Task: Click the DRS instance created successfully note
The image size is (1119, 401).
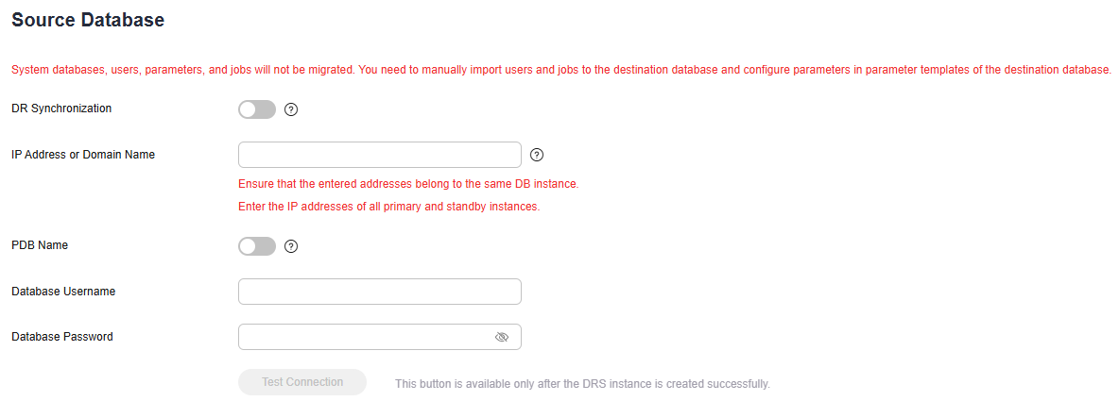Action: (583, 384)
